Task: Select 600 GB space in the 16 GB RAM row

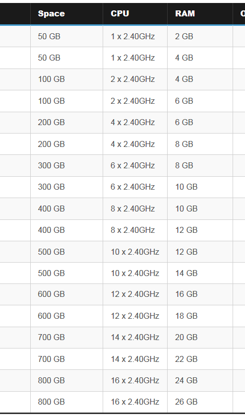Action: click(66, 294)
